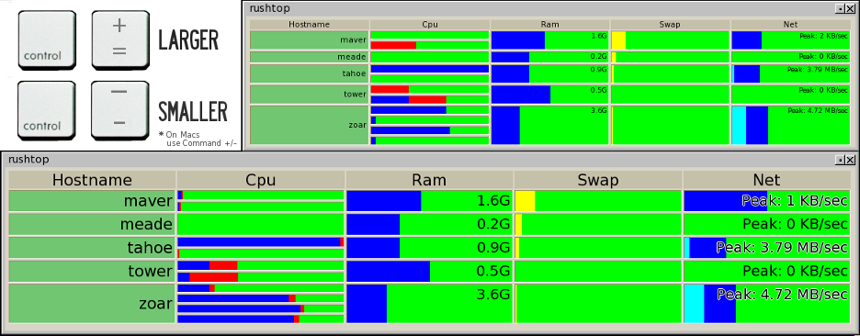Click tahoe's full blue Cpu bar in large-font window
860x336 pixels.
259,241
